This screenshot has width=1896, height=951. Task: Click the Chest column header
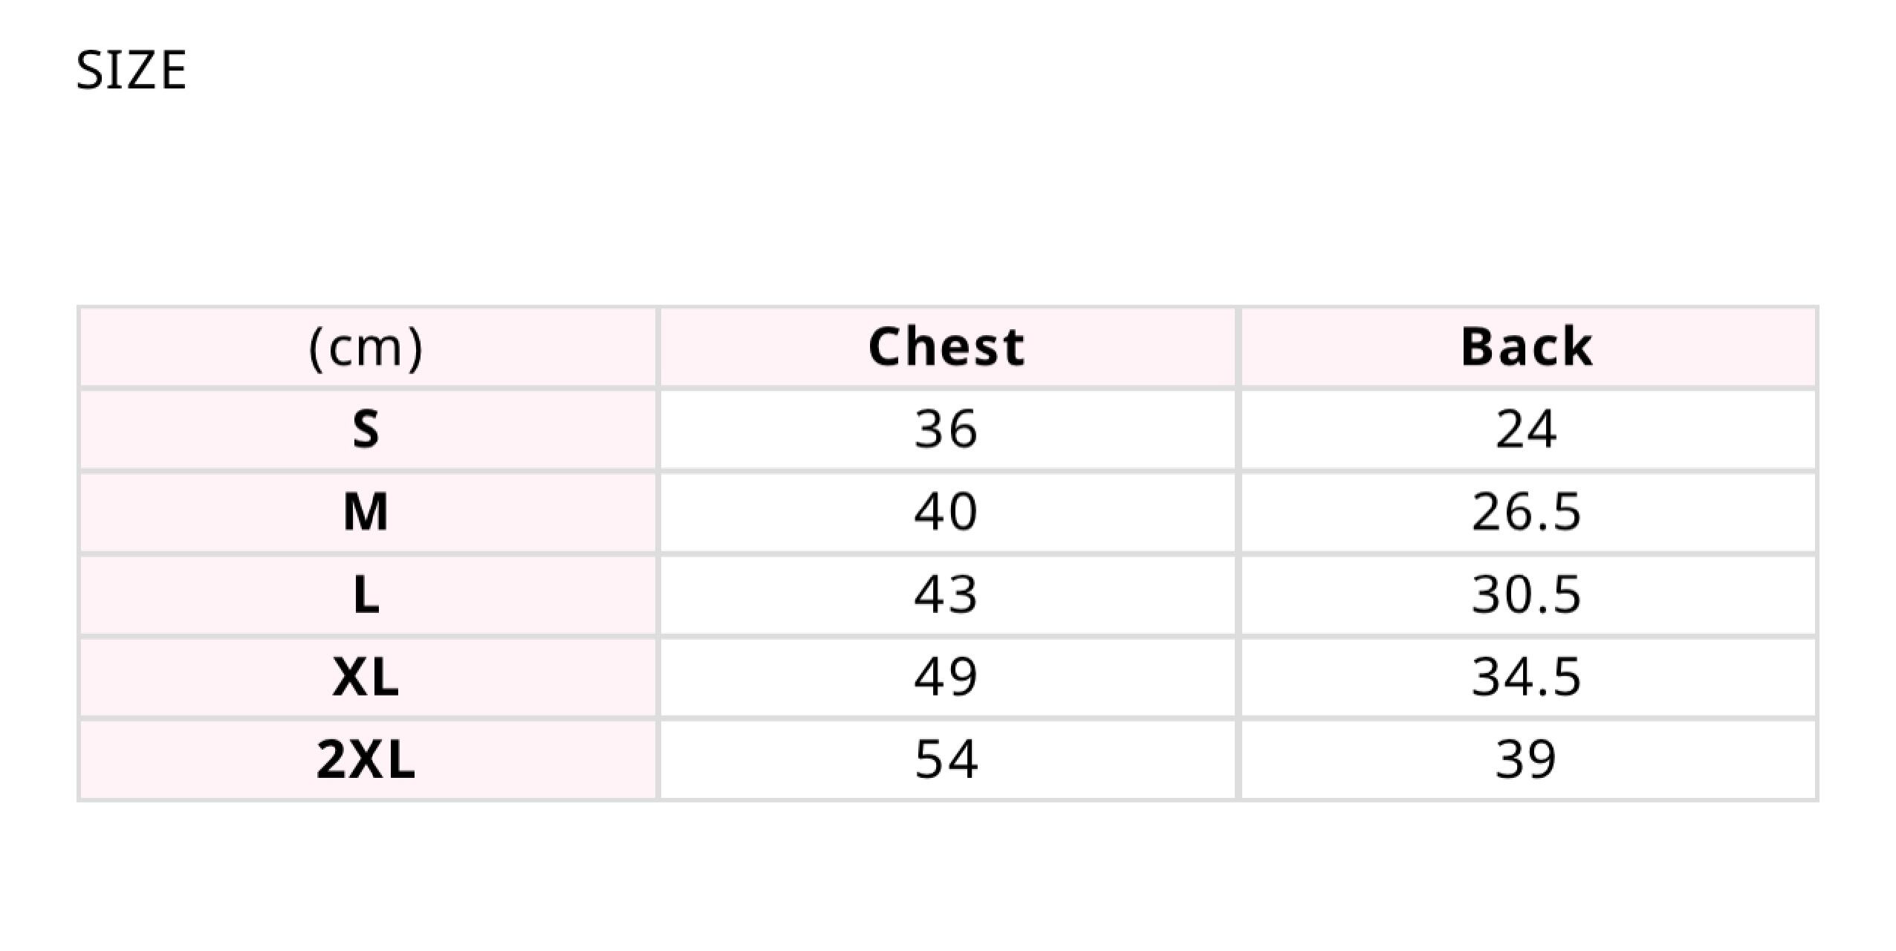pos(947,348)
